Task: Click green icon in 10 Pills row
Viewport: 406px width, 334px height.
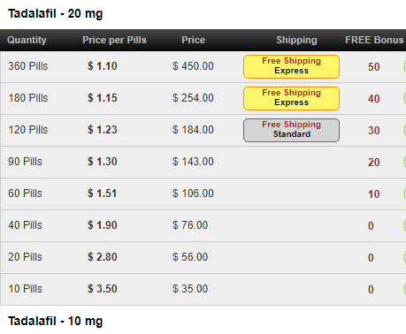Action: [x=404, y=289]
